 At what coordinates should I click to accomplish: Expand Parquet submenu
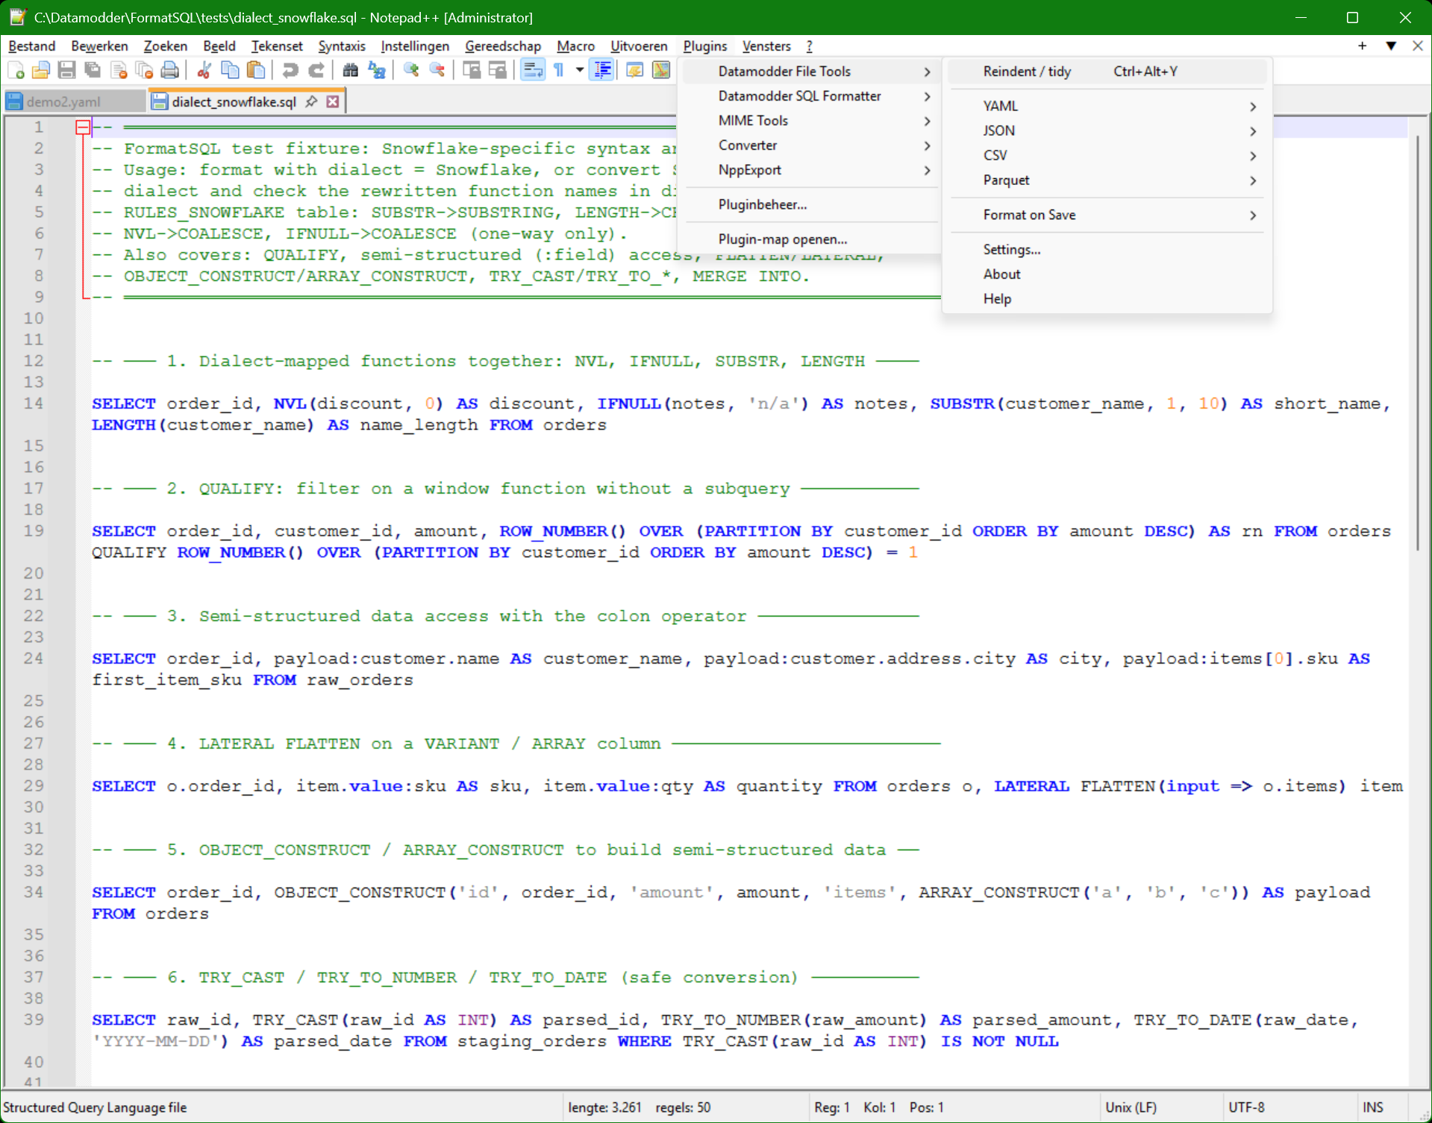tap(1107, 180)
